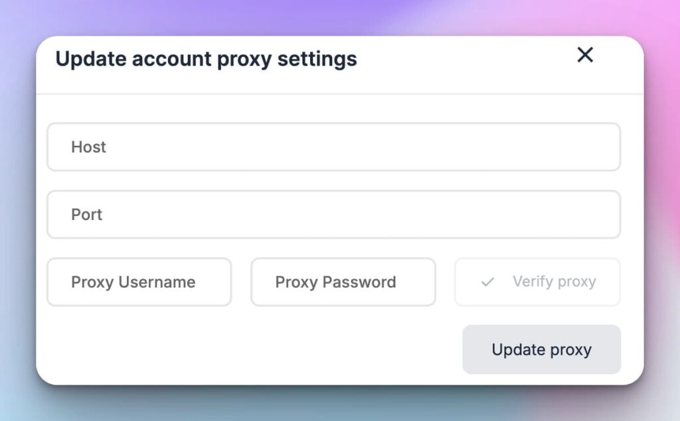Click the Update proxy button
This screenshot has height=421, width=680.
tap(541, 349)
